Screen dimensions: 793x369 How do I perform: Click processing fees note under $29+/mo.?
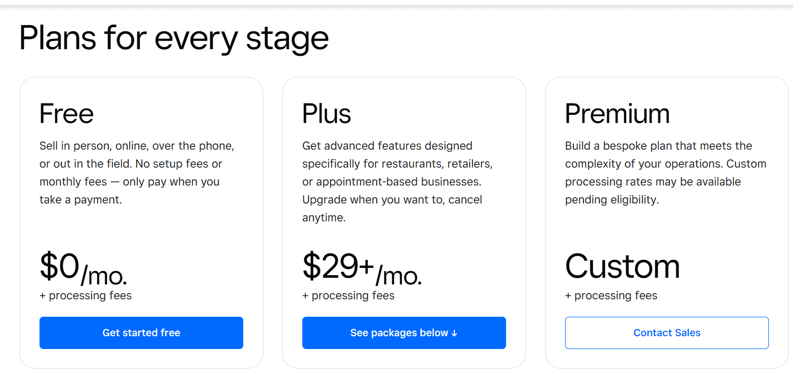349,296
